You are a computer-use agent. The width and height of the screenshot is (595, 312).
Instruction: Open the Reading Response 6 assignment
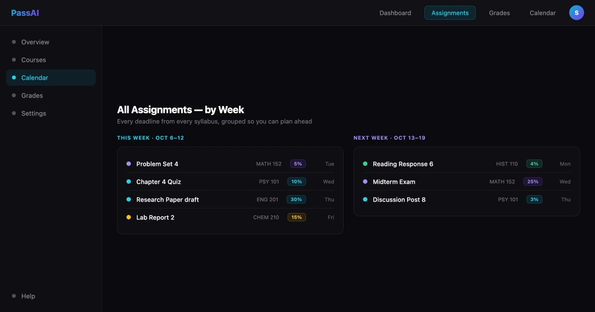(x=467, y=164)
